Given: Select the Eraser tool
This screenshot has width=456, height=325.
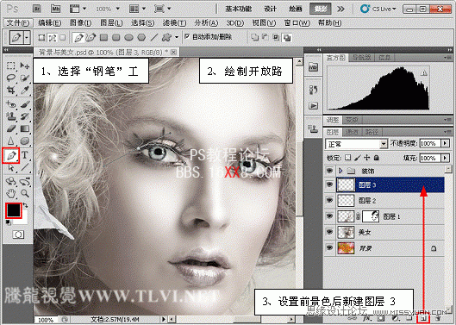Looking at the screenshot, I should (x=10, y=128).
